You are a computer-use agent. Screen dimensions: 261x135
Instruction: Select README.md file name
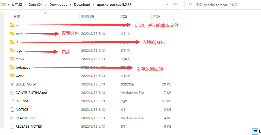(25, 118)
